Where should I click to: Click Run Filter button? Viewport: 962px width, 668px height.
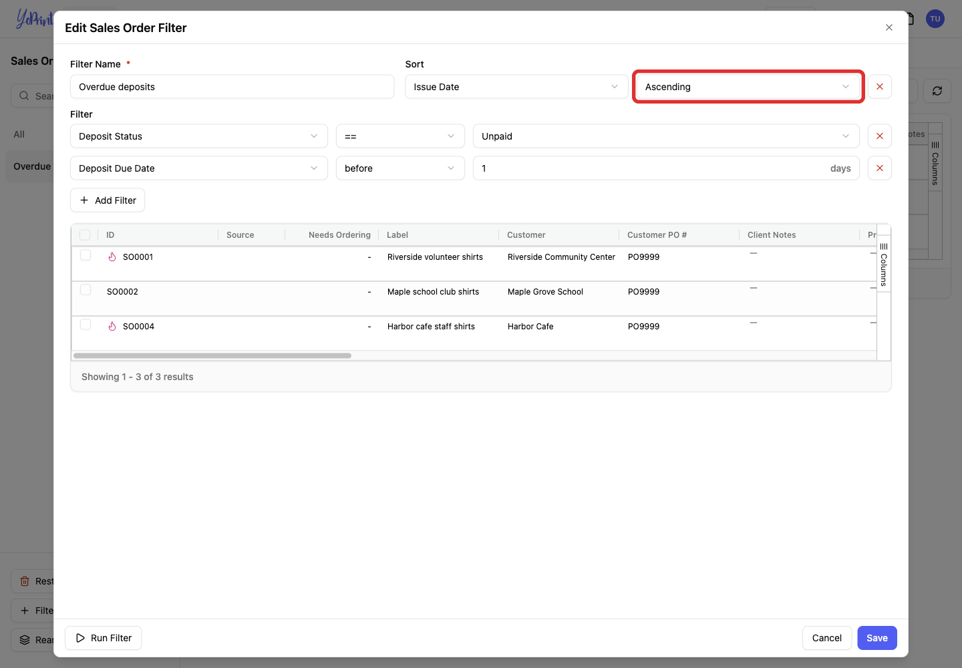coord(104,638)
